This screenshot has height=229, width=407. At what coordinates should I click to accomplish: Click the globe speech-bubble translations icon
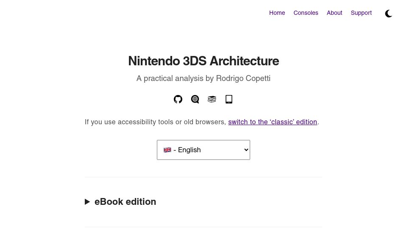point(195,99)
